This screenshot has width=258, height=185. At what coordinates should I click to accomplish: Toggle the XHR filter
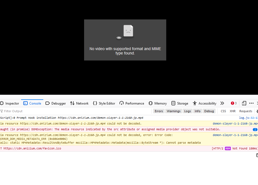point(233,111)
